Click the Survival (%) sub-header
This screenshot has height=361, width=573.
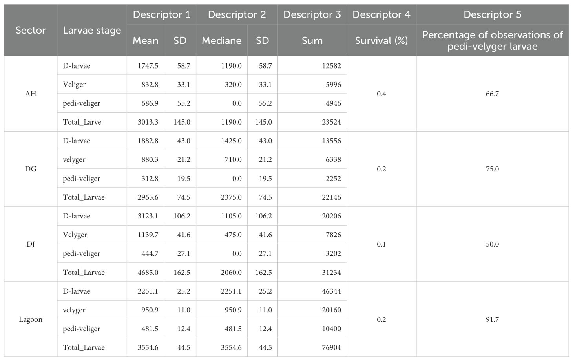click(381, 41)
